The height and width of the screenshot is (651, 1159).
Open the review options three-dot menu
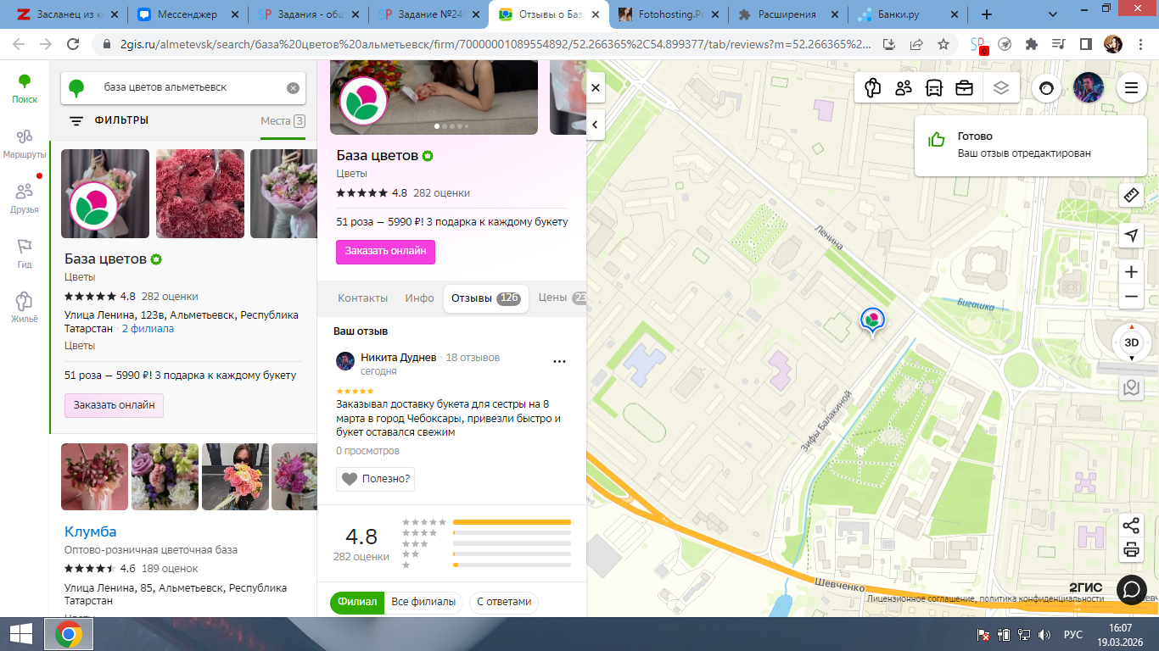(x=559, y=361)
